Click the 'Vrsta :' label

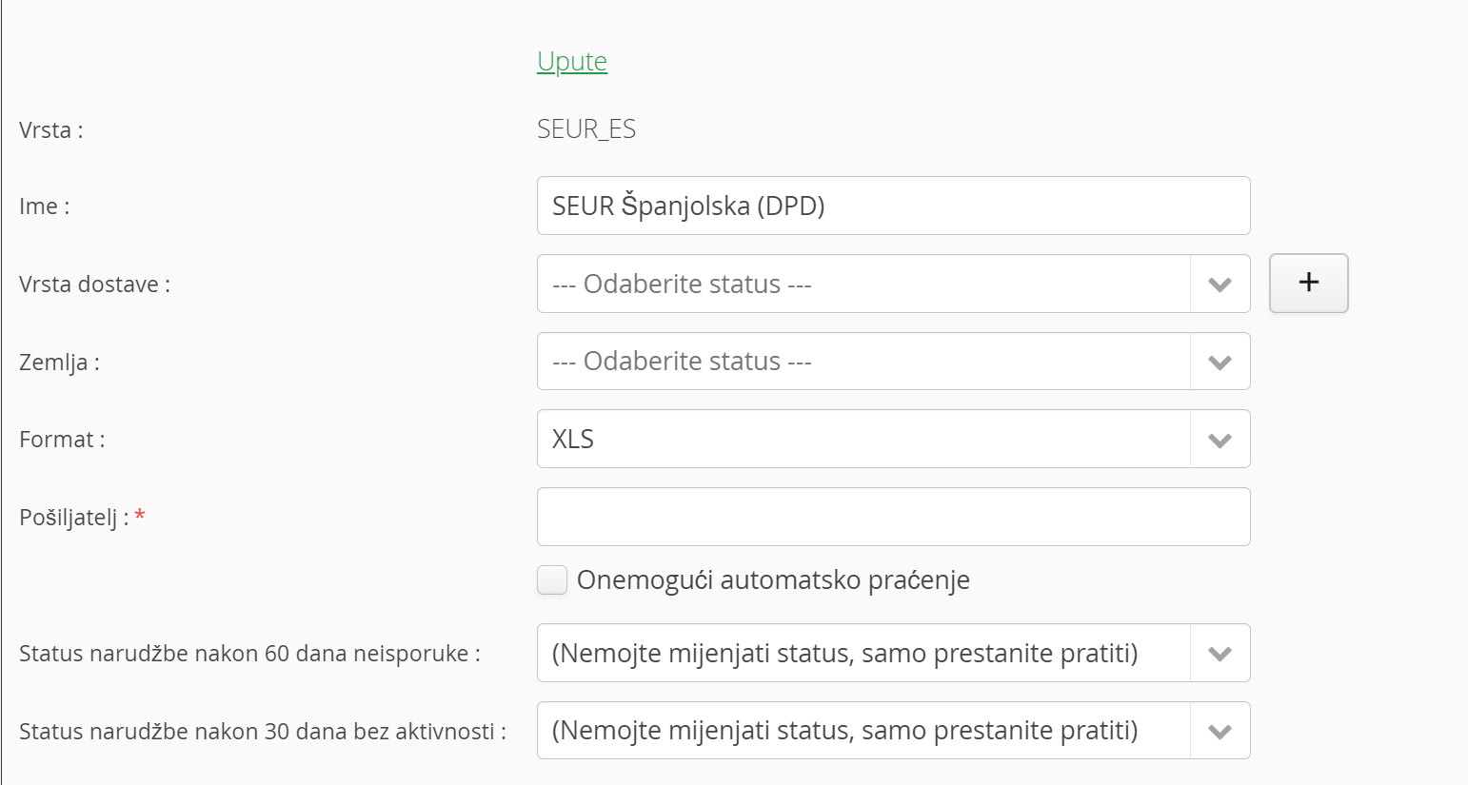[x=51, y=130]
